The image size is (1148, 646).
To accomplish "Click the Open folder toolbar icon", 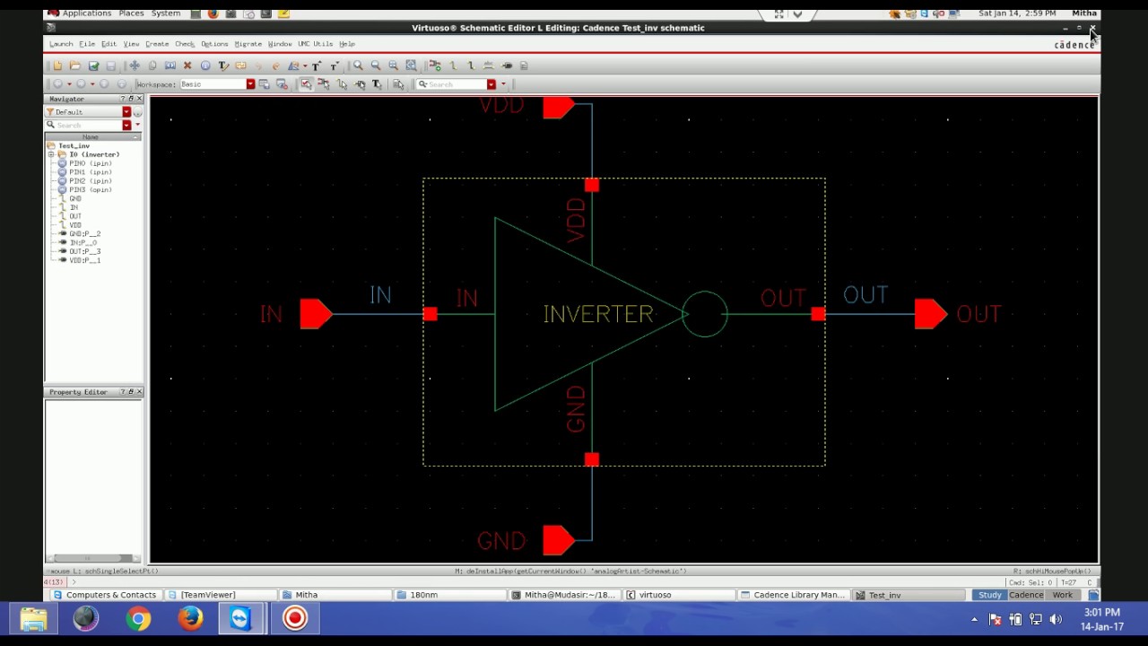I will click(x=75, y=65).
